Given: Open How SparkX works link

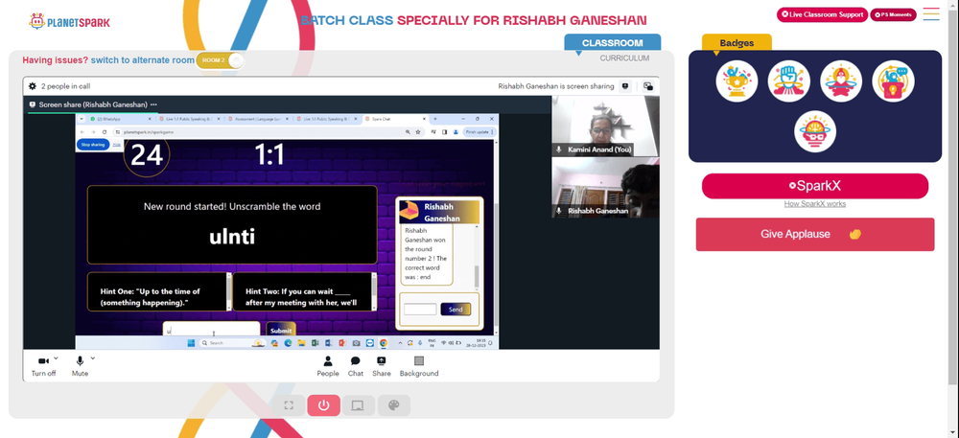Looking at the screenshot, I should pos(814,204).
